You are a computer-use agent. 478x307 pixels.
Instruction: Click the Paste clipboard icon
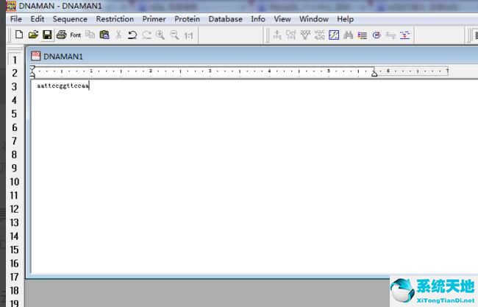pos(104,35)
